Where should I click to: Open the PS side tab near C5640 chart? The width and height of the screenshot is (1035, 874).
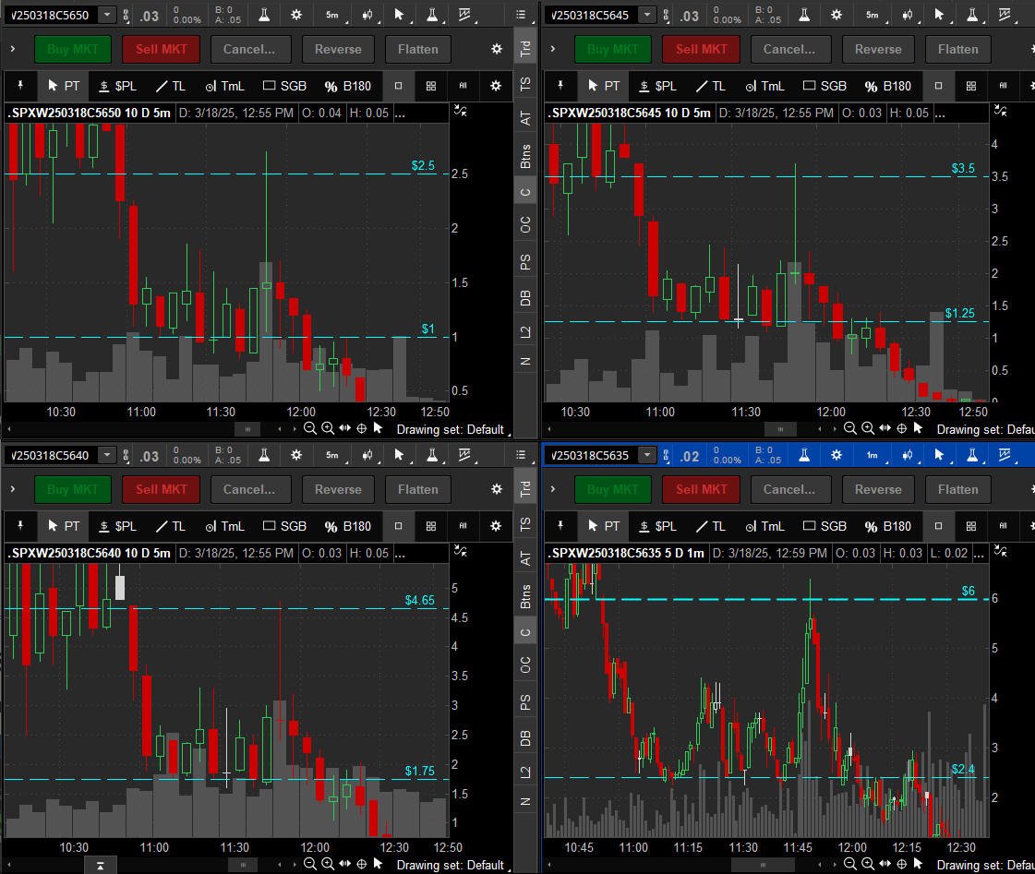click(525, 703)
